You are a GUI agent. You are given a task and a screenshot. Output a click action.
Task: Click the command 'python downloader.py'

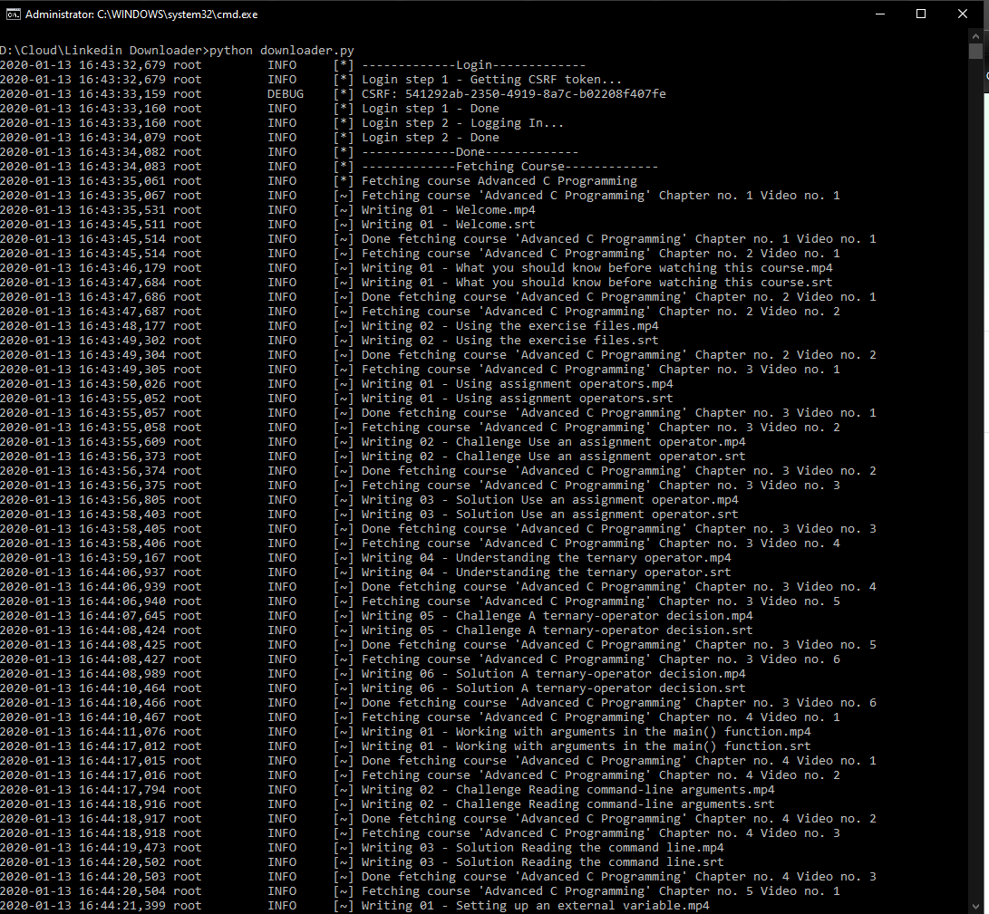point(282,51)
